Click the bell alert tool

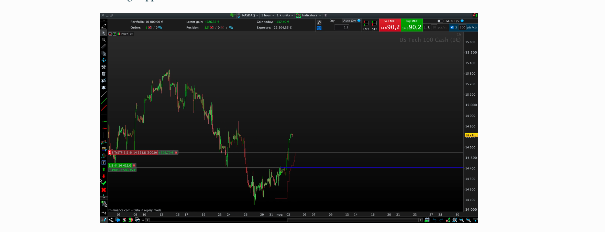[103, 88]
